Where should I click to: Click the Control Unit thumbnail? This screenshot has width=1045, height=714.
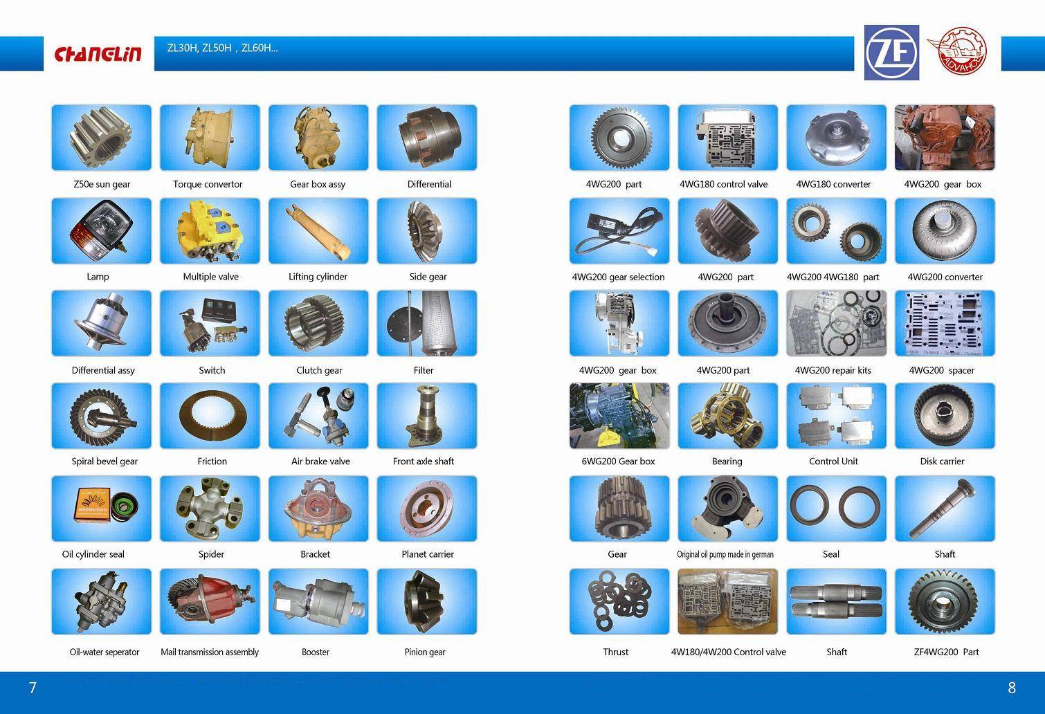(x=836, y=416)
